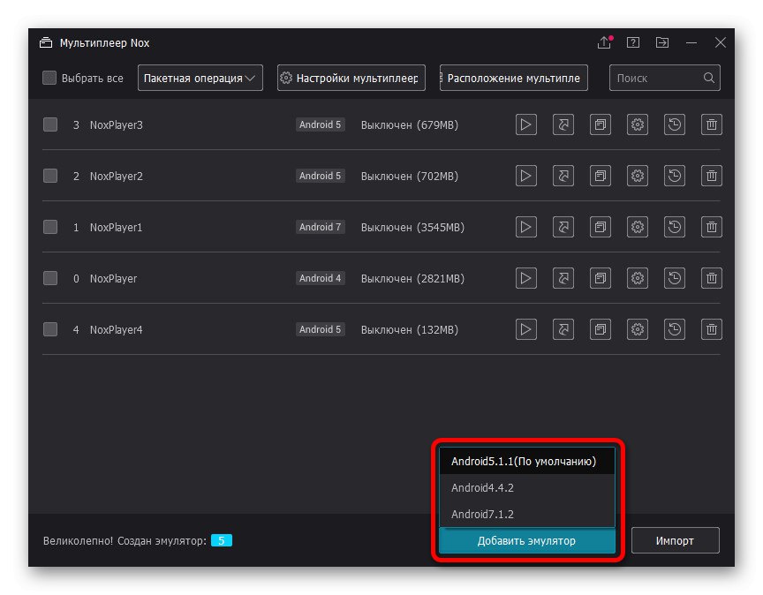Open settings for the Android 4 NoxPlayer

click(638, 278)
